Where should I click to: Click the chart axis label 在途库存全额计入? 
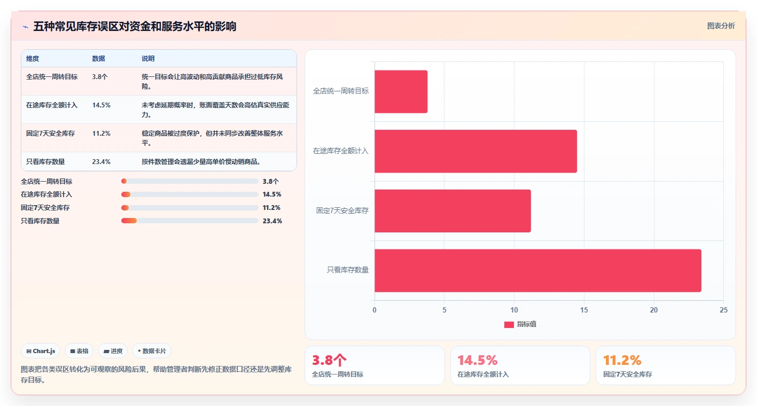pyautogui.click(x=341, y=151)
